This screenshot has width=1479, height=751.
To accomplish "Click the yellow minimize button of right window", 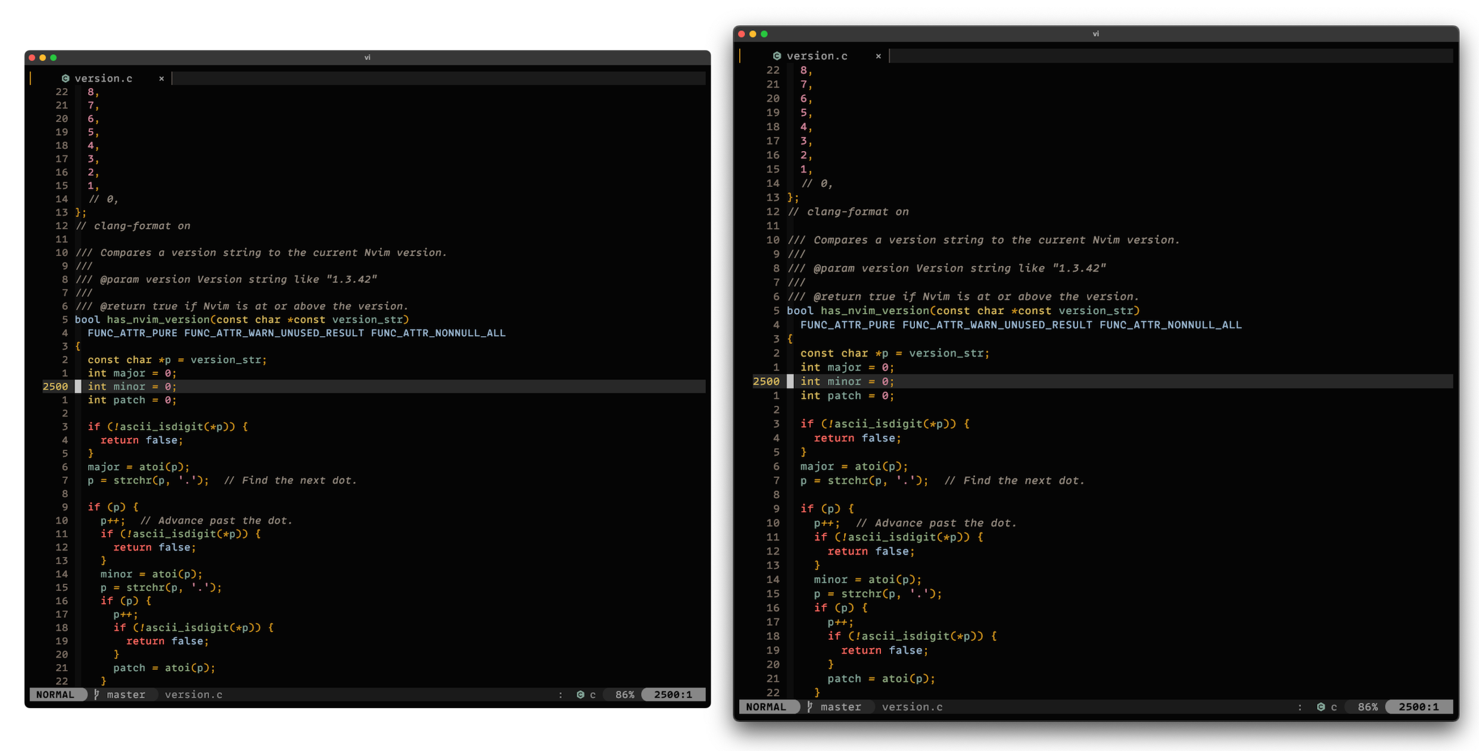I will (x=753, y=34).
